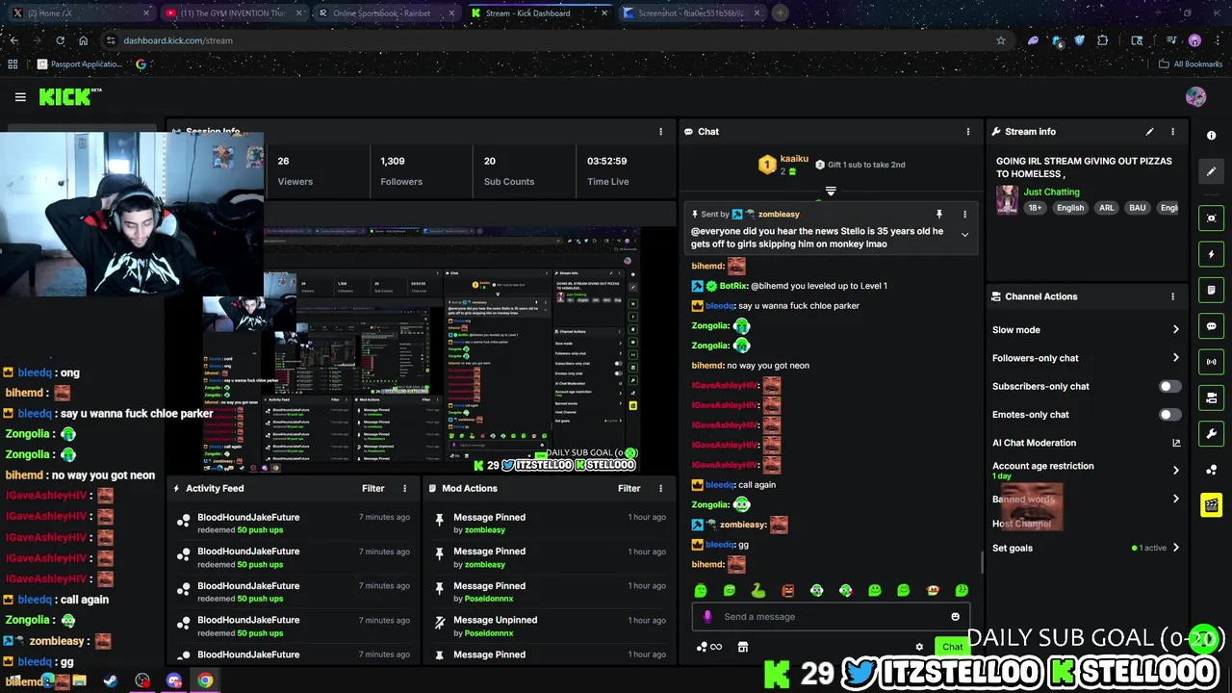Click the chat bubble sidebar icon

point(1212,326)
